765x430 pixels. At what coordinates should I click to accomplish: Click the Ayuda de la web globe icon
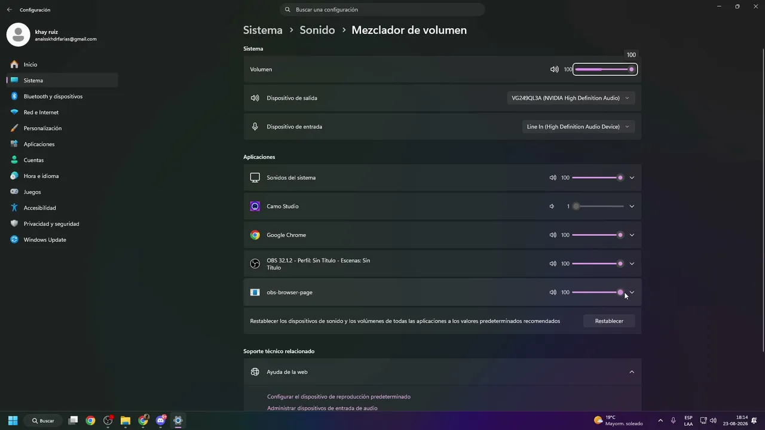255,371
